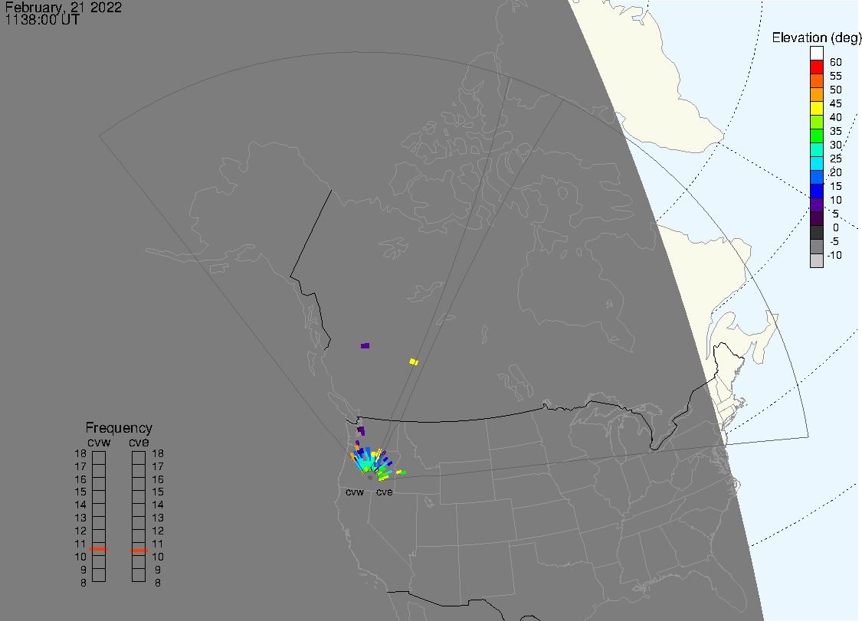Click the "1138:00 UT" timestamp
This screenshot has width=862, height=621.
pos(42,20)
